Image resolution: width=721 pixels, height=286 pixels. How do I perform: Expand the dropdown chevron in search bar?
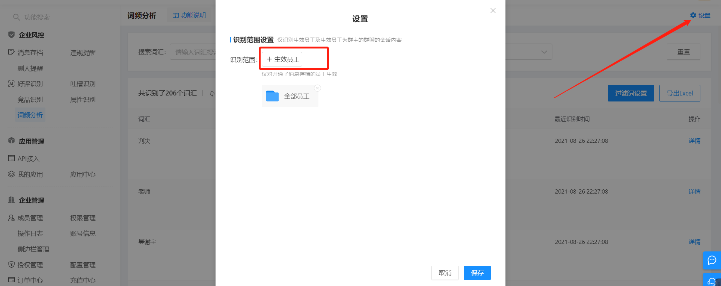point(544,52)
